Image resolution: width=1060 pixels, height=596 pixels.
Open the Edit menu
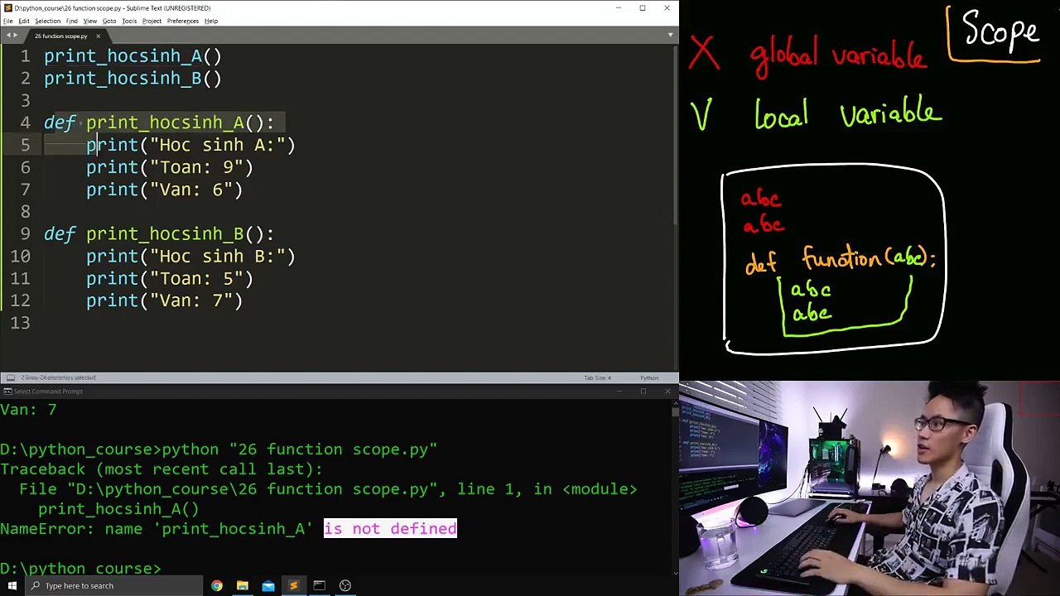tap(24, 21)
